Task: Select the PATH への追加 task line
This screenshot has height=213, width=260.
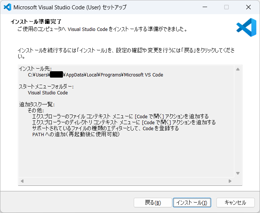Action: pyautogui.click(x=76, y=134)
